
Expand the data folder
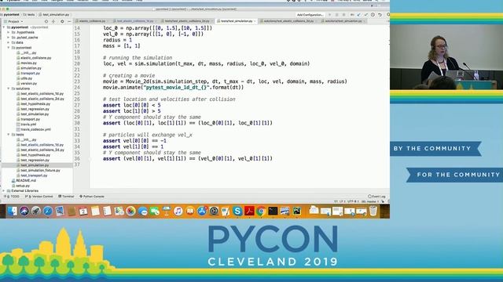coord(9,42)
